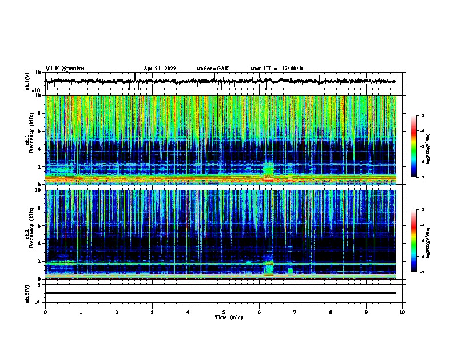Click the small burst near 6.9 min in ch.2 spectrogram
The image size is (453, 350).
point(291,271)
